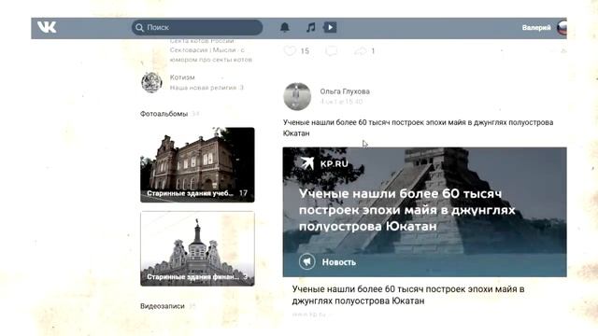Image resolution: width=598 pixels, height=336 pixels.
Task: Open the Валерий profile menu
Action: coord(536,27)
